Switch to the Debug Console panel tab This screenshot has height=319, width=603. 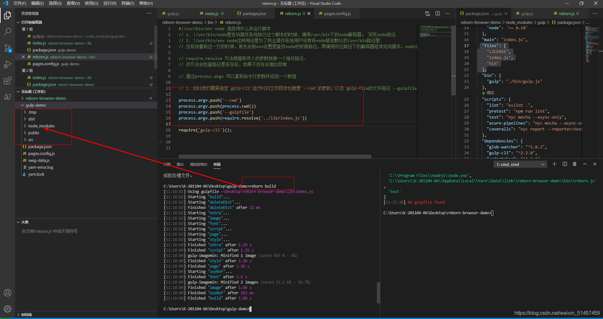pyautogui.click(x=198, y=164)
